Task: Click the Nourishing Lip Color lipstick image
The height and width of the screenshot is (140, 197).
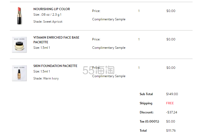Action: pos(19,16)
